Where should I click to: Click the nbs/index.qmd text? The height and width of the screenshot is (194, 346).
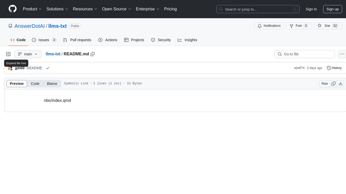coord(57,100)
